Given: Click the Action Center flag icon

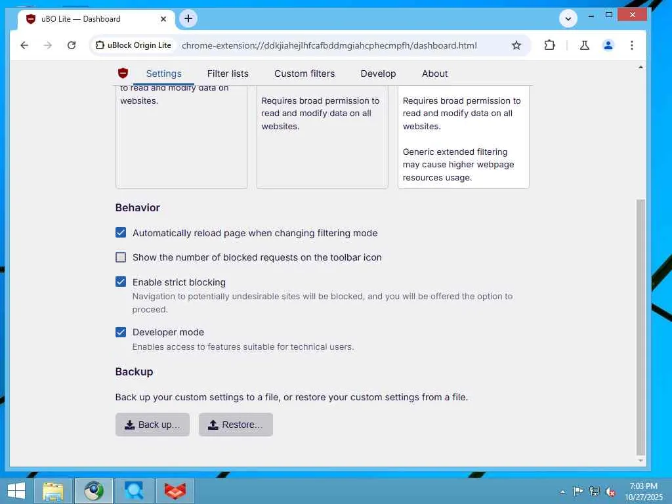Looking at the screenshot, I should [x=578, y=491].
